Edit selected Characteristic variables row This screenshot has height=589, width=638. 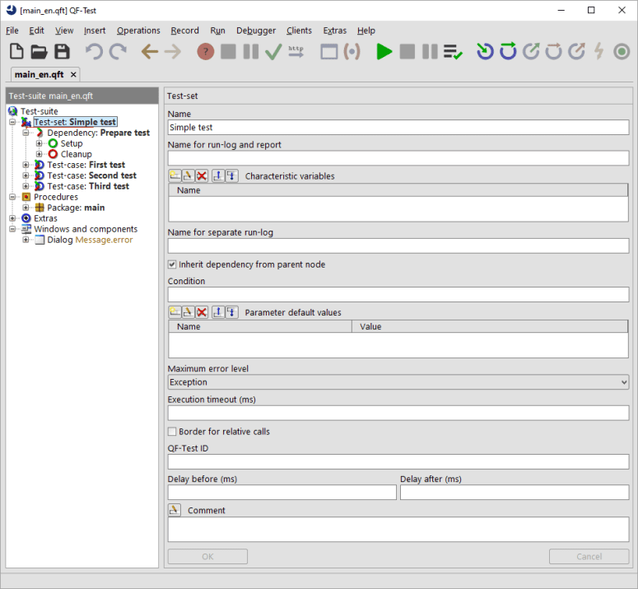click(x=188, y=175)
